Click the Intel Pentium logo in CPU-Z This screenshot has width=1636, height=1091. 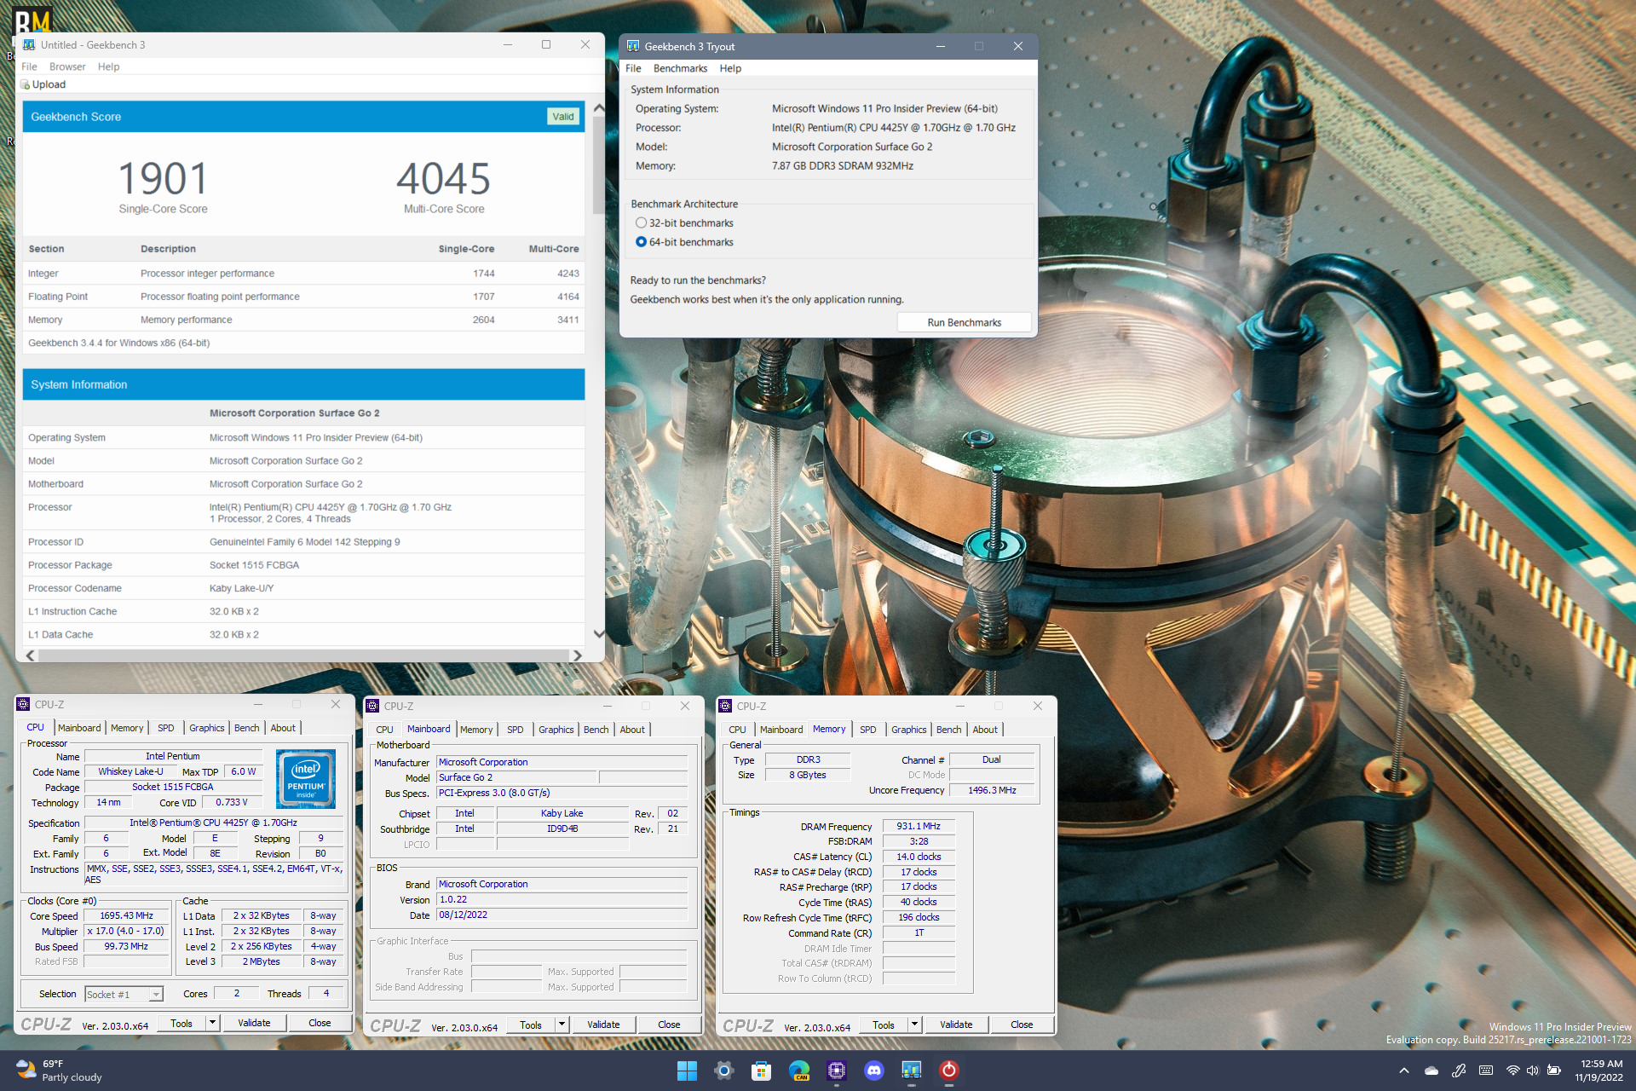point(306,779)
